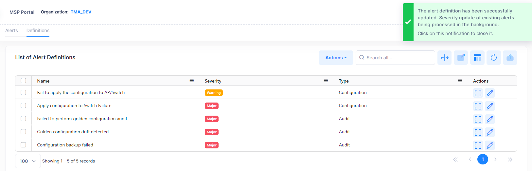Expand details for Apply configuration to Switch Failure
The width and height of the screenshot is (532, 171).
click(x=478, y=106)
